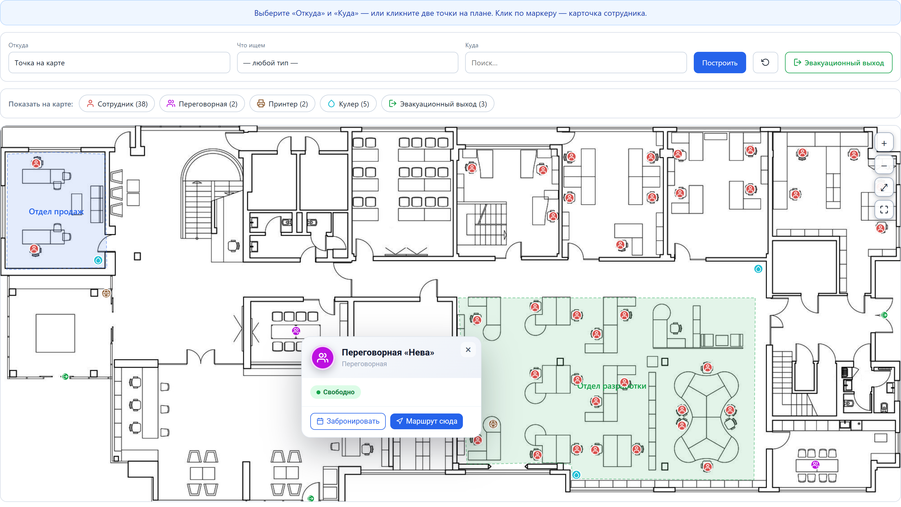Click the Отдел продаж zone label

[56, 211]
